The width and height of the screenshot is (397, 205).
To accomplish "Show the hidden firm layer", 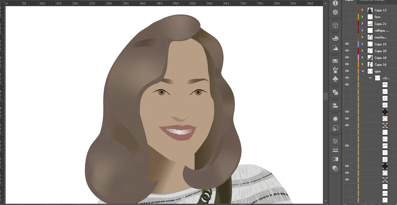I will pyautogui.click(x=347, y=17).
